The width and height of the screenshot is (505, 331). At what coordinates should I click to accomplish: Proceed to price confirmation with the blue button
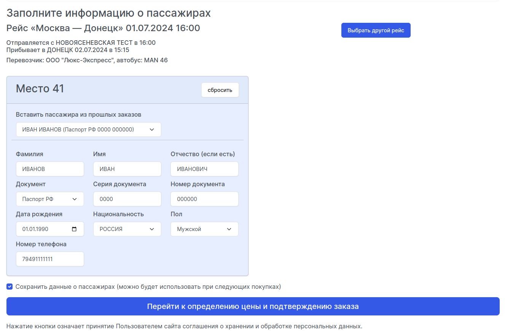tap(252, 306)
